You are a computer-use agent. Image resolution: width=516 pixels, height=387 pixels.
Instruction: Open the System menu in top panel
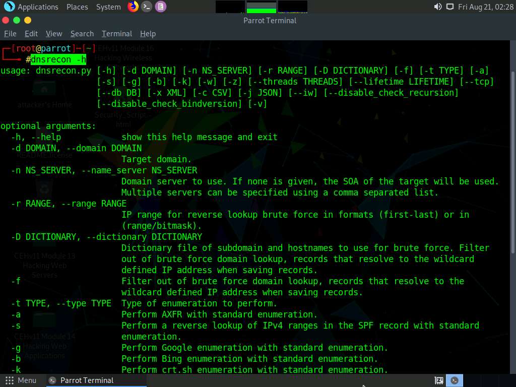pos(108,7)
